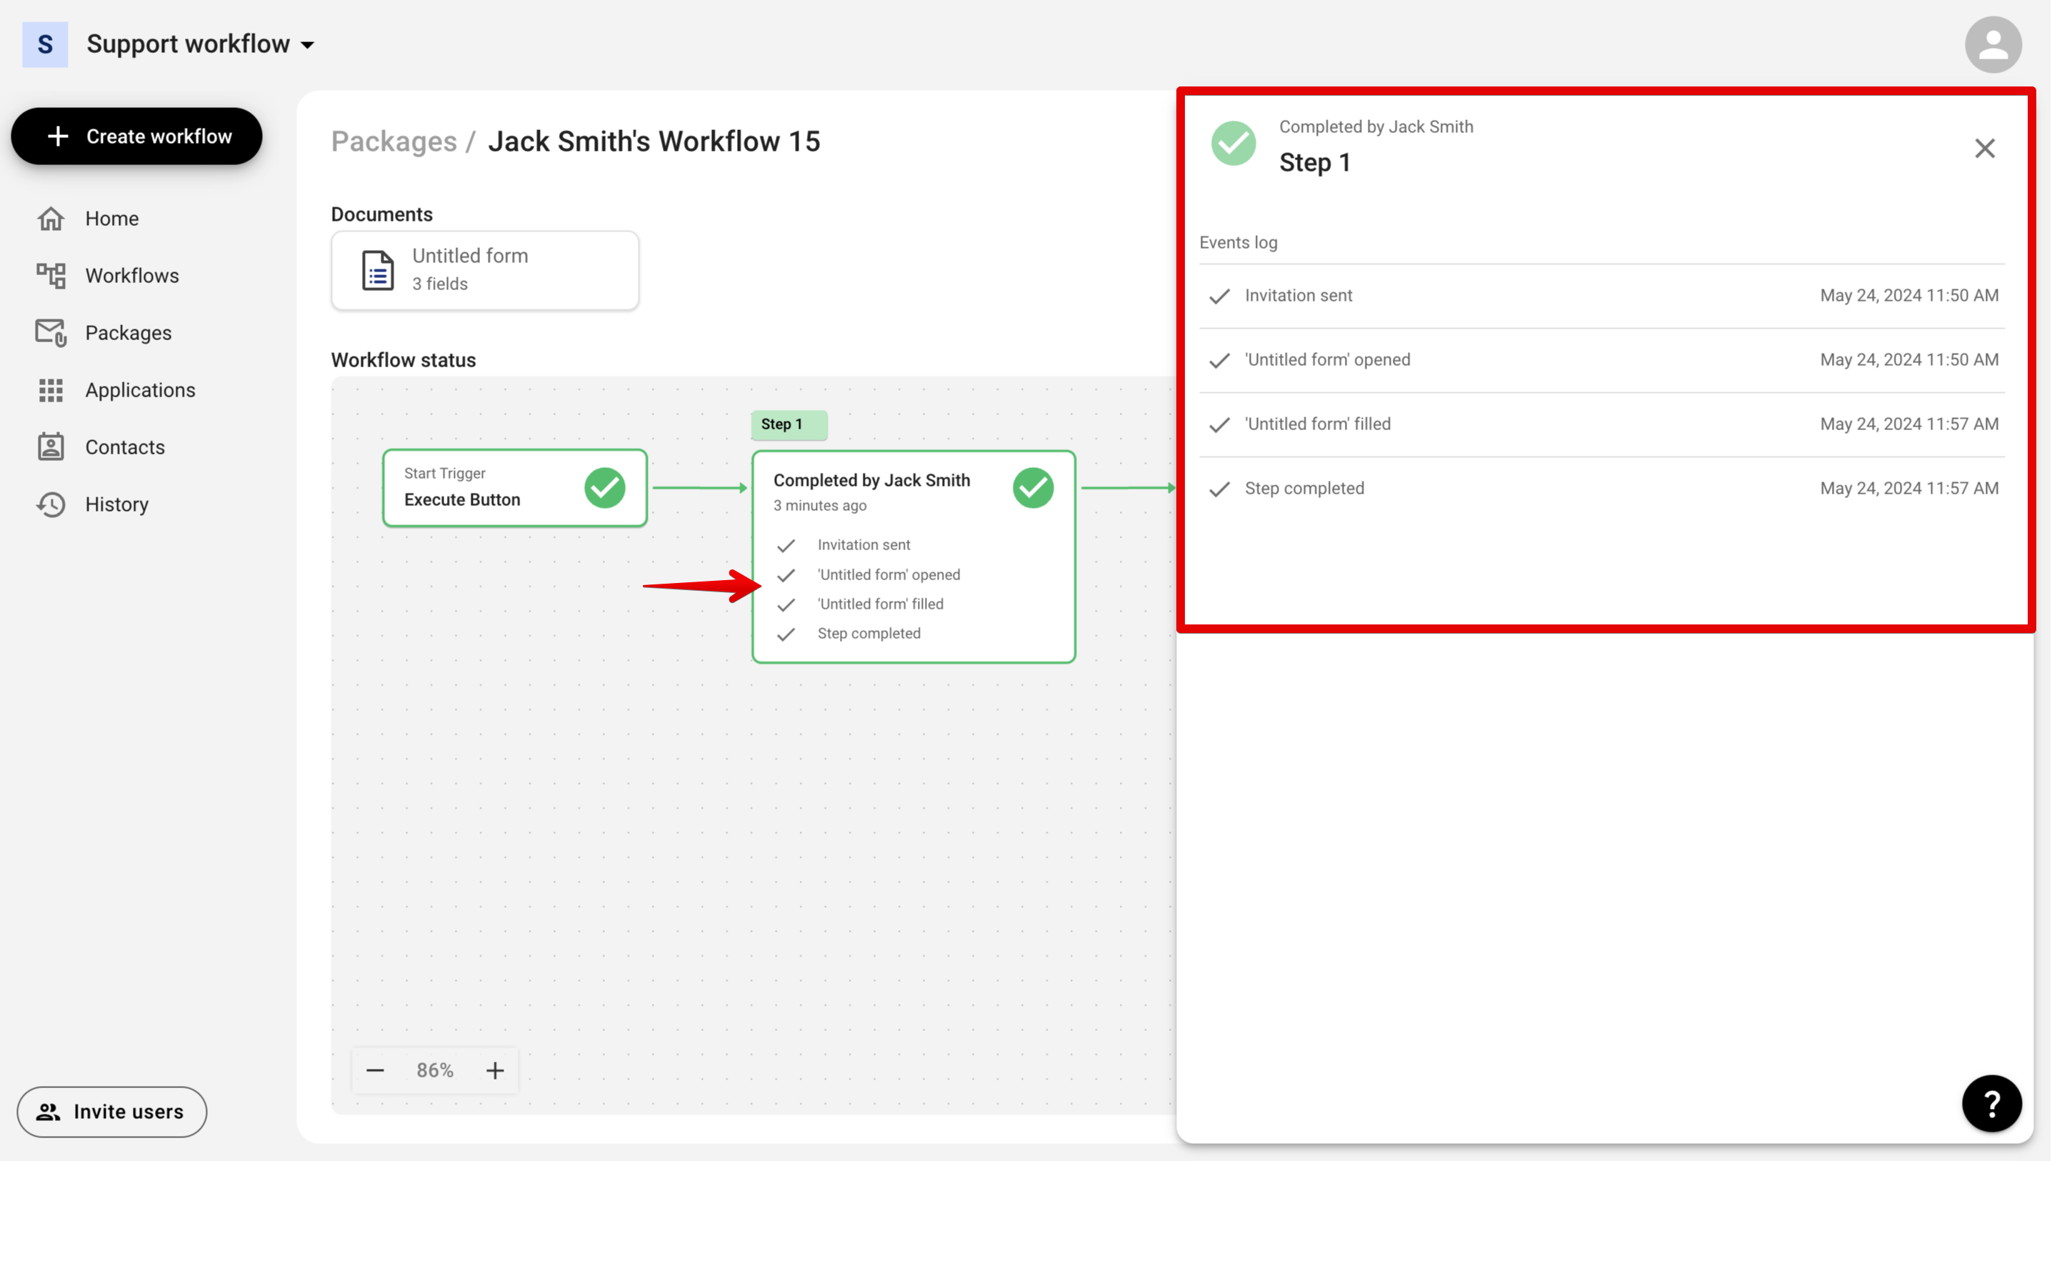The width and height of the screenshot is (2057, 1286).
Task: Click 'Untitled form' filled inside Step 1 node
Action: pos(880,604)
